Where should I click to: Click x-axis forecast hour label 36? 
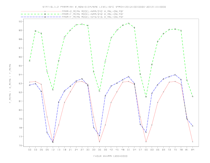pos(99,150)
